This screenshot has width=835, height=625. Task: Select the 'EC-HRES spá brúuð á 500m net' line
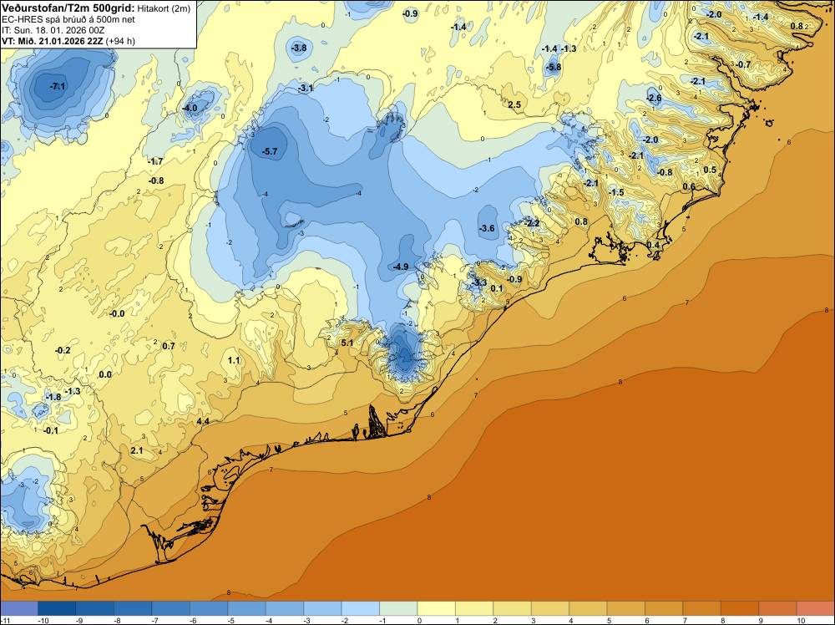pos(68,19)
